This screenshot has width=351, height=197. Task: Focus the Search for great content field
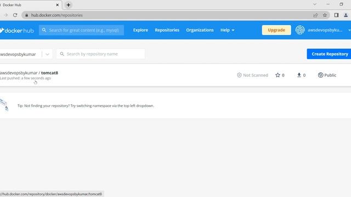pyautogui.click(x=81, y=30)
